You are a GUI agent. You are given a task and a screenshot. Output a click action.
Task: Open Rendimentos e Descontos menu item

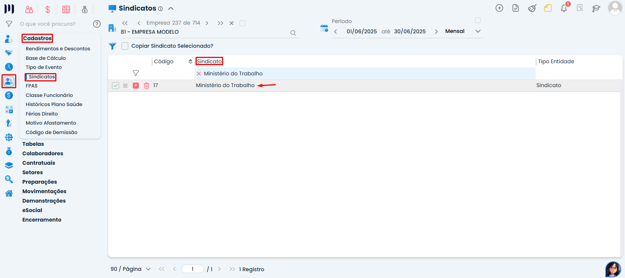(x=58, y=48)
